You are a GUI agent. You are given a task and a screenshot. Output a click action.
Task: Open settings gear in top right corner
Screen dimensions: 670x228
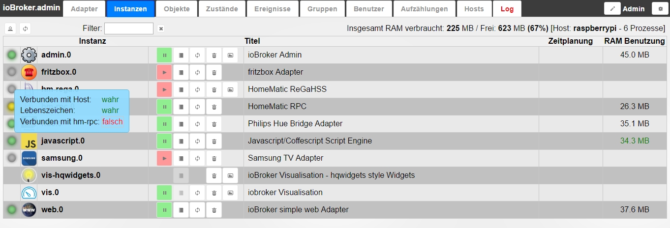[x=660, y=8]
